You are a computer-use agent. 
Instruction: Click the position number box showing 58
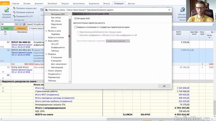tap(7, 24)
